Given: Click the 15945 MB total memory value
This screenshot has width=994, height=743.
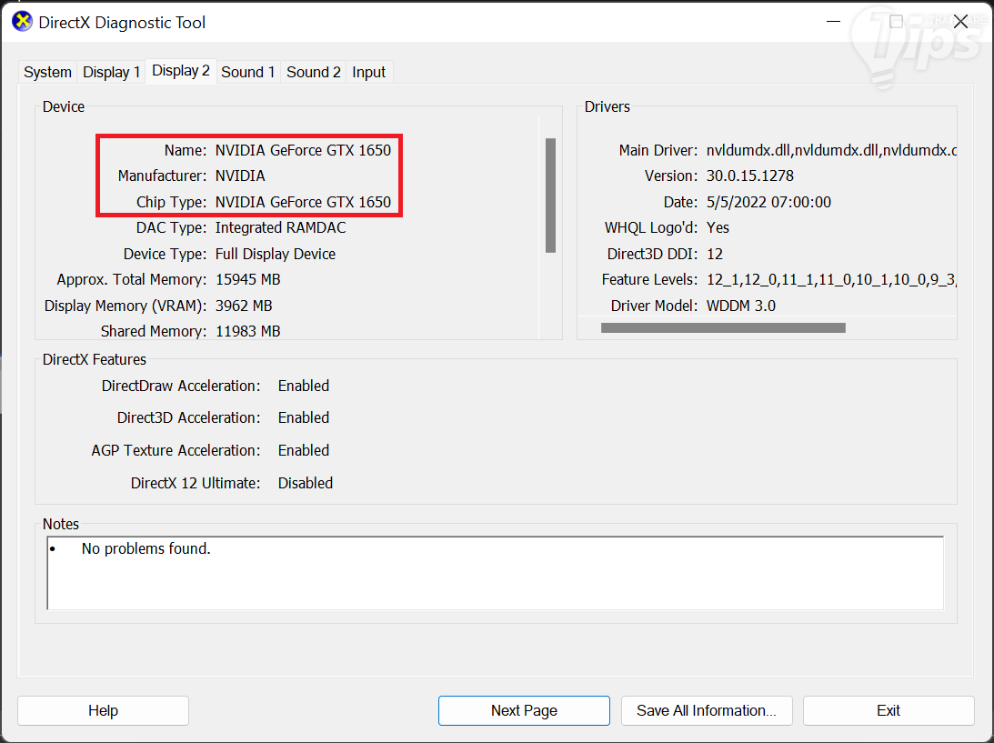Looking at the screenshot, I should (248, 279).
